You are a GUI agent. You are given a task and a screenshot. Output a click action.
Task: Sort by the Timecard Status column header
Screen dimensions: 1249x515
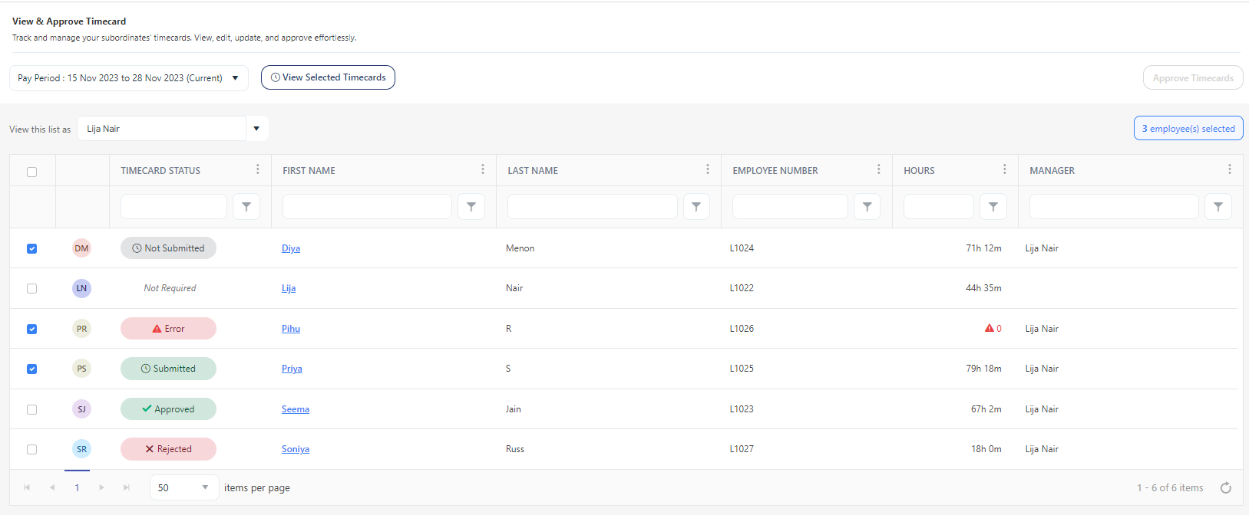[x=160, y=171]
